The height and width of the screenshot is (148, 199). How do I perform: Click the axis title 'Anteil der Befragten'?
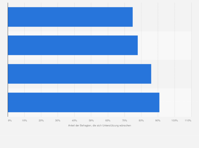click(79, 126)
